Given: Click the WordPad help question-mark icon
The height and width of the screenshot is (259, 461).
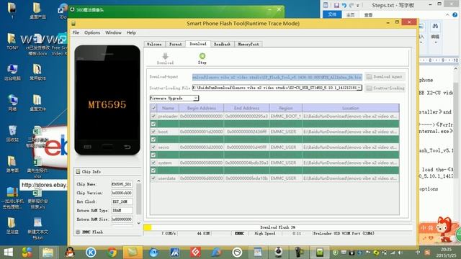Looking at the screenshot, I should pyautogui.click(x=455, y=14).
